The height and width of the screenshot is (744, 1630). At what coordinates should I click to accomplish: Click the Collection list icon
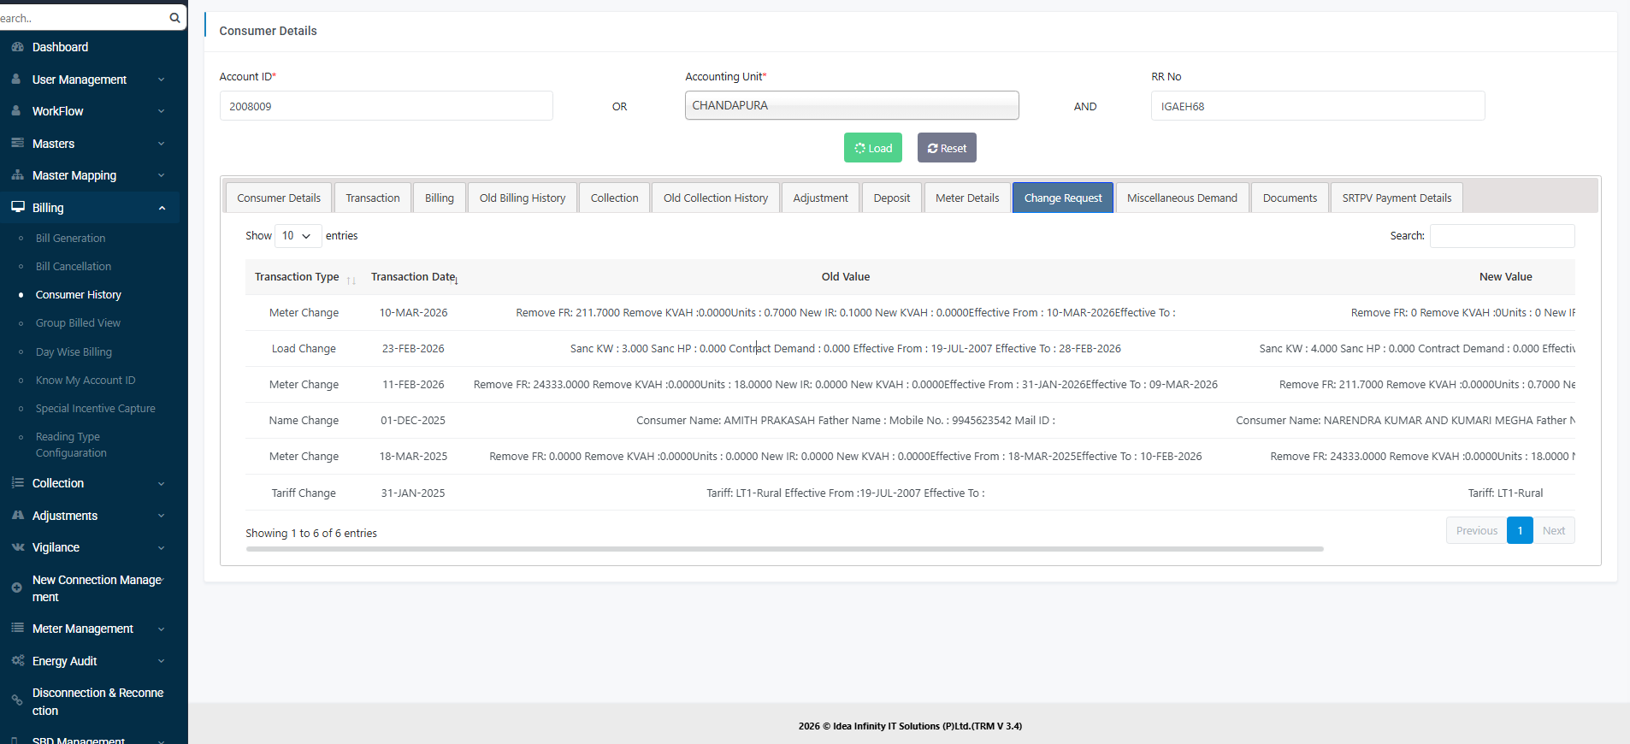click(x=17, y=483)
